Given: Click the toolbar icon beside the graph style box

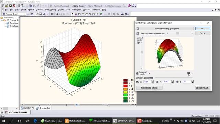Looking at the screenshot, I should coord(32,14).
